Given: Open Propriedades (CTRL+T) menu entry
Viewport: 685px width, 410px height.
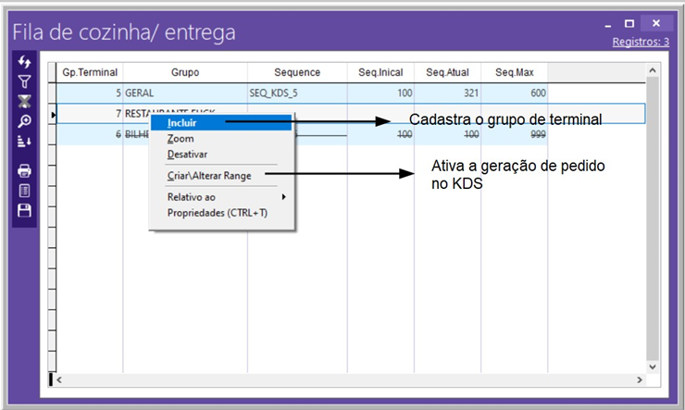Looking at the screenshot, I should (217, 212).
